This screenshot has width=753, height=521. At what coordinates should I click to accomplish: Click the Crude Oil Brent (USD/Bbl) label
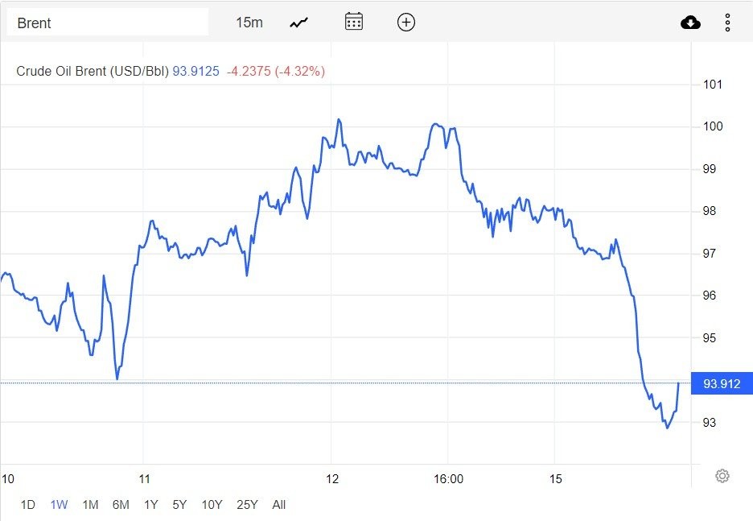click(93, 71)
